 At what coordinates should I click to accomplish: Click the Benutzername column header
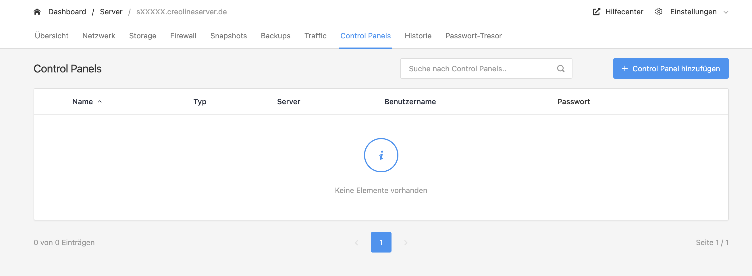click(410, 102)
